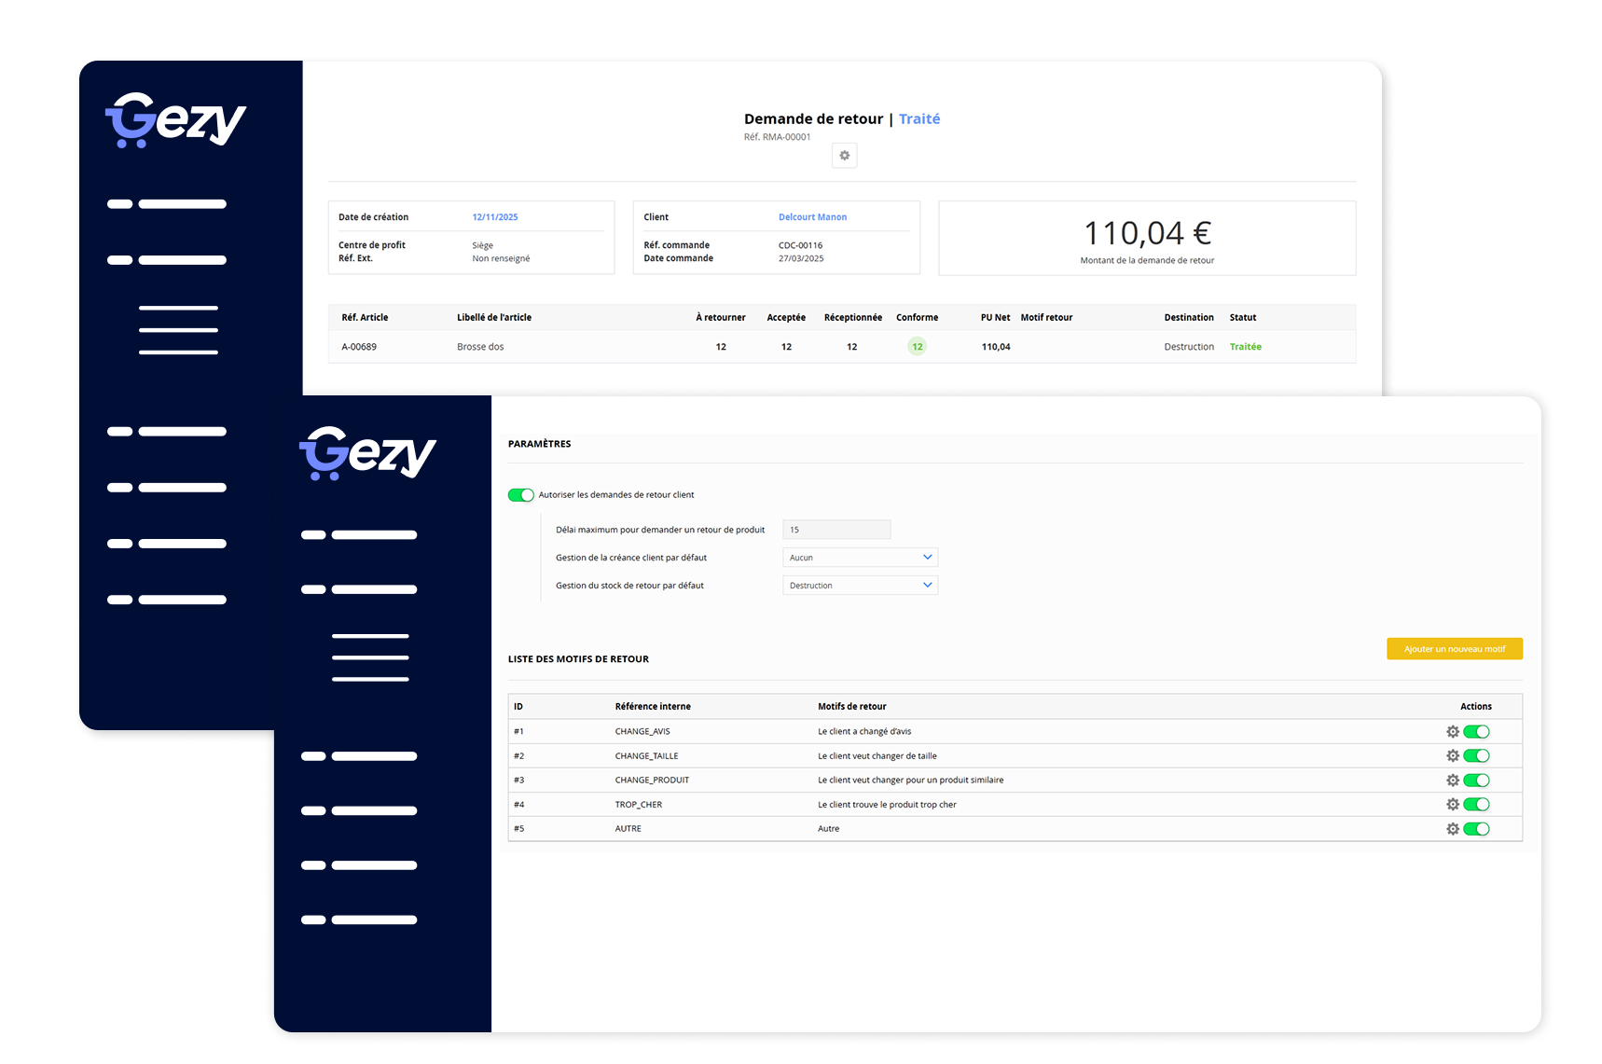Open settings gear for CHANGE_PRODUIT motif

(x=1452, y=781)
